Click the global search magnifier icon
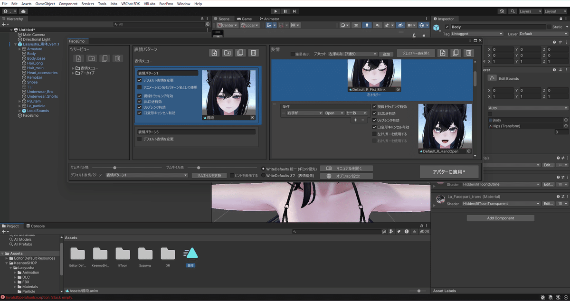 click(x=513, y=11)
